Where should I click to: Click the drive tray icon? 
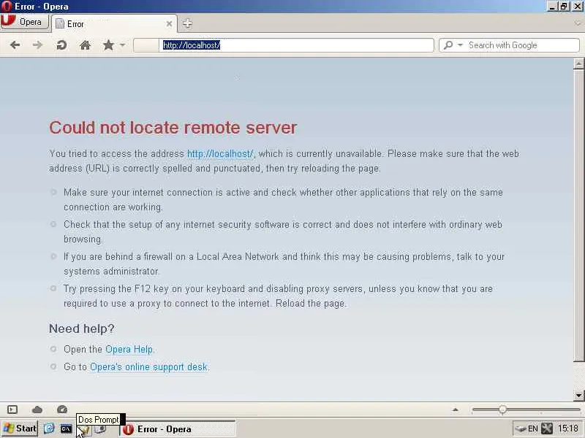521,429
